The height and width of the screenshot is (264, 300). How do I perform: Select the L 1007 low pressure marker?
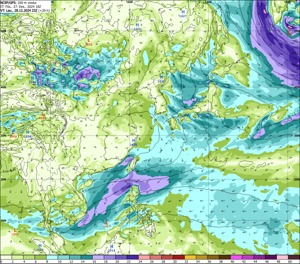[x=107, y=224]
